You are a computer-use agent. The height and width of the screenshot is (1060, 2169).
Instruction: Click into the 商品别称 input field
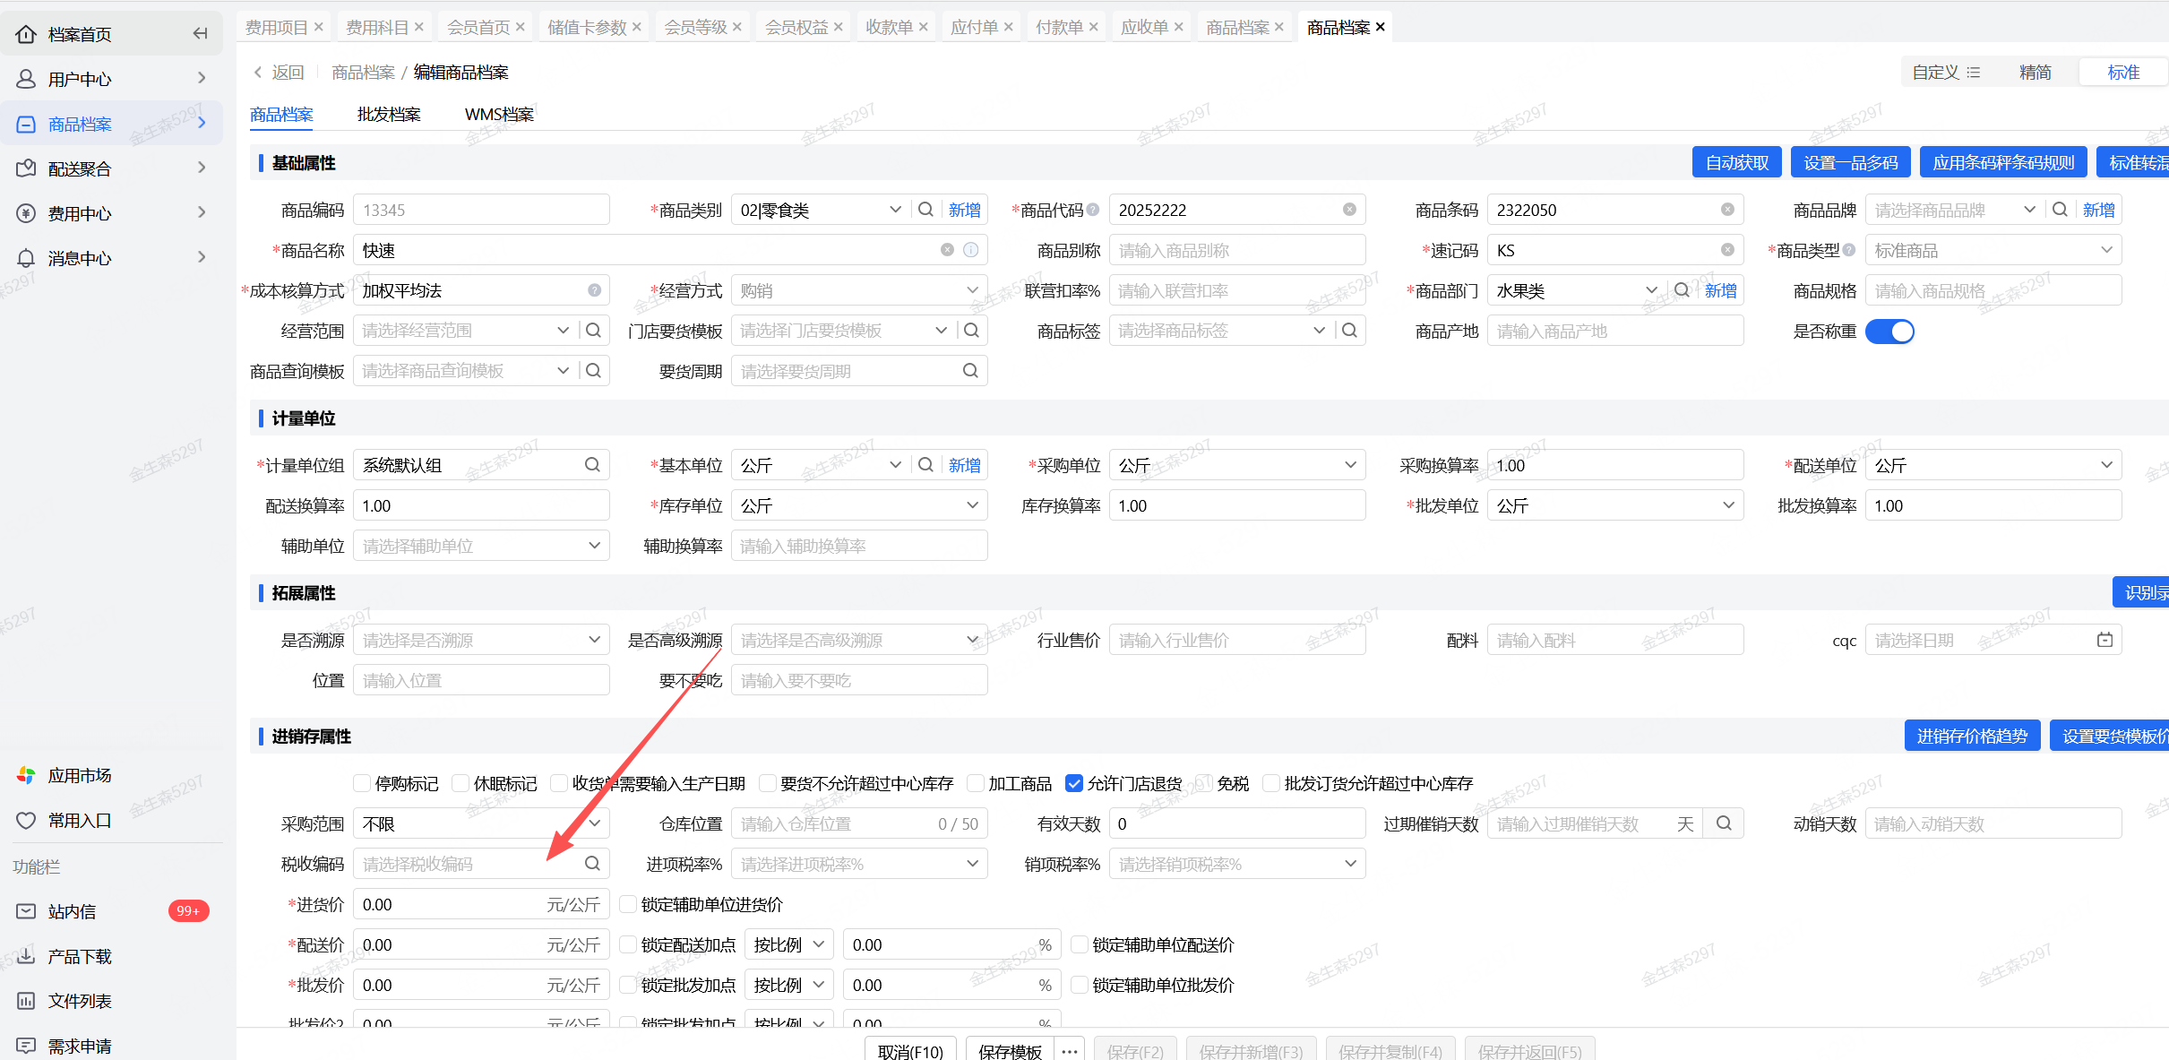click(1236, 250)
